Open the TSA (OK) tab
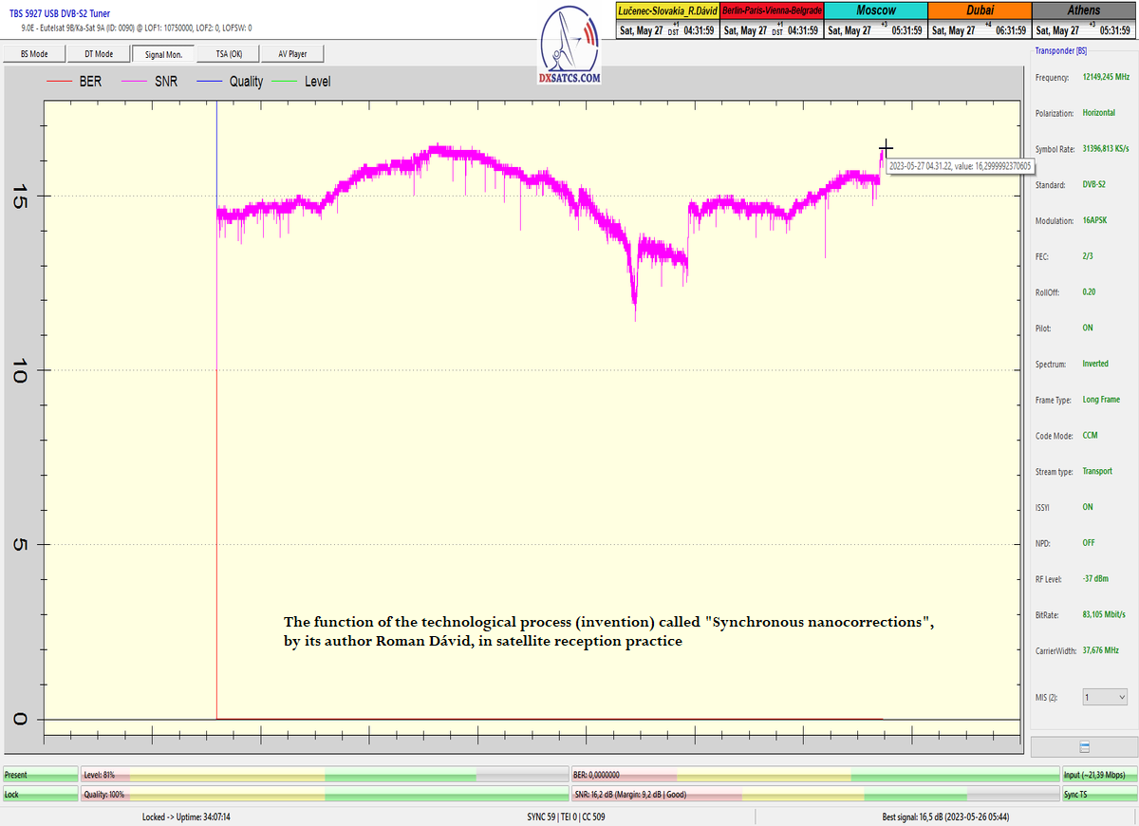 [229, 54]
